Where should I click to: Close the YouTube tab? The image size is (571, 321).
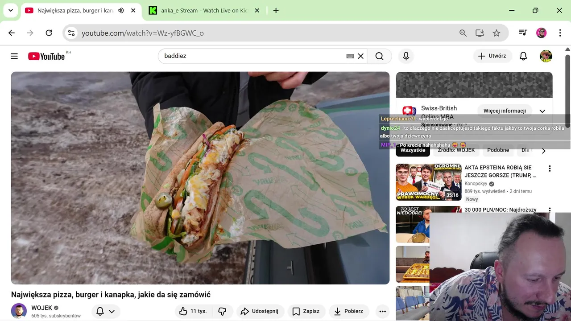tap(133, 10)
